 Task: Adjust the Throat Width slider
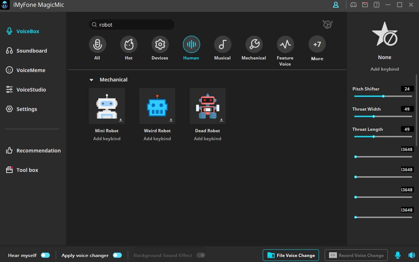coord(383,116)
